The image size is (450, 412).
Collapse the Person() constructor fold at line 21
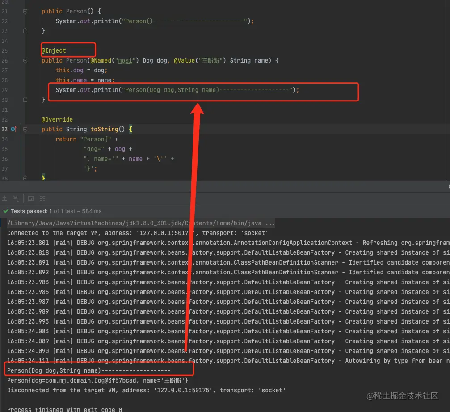tap(25, 12)
